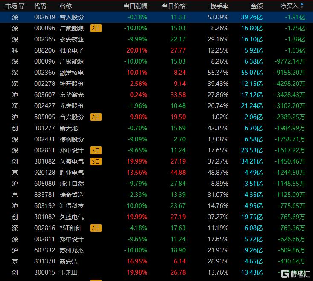Open the 市场 filter funnel icon

tap(22, 6)
